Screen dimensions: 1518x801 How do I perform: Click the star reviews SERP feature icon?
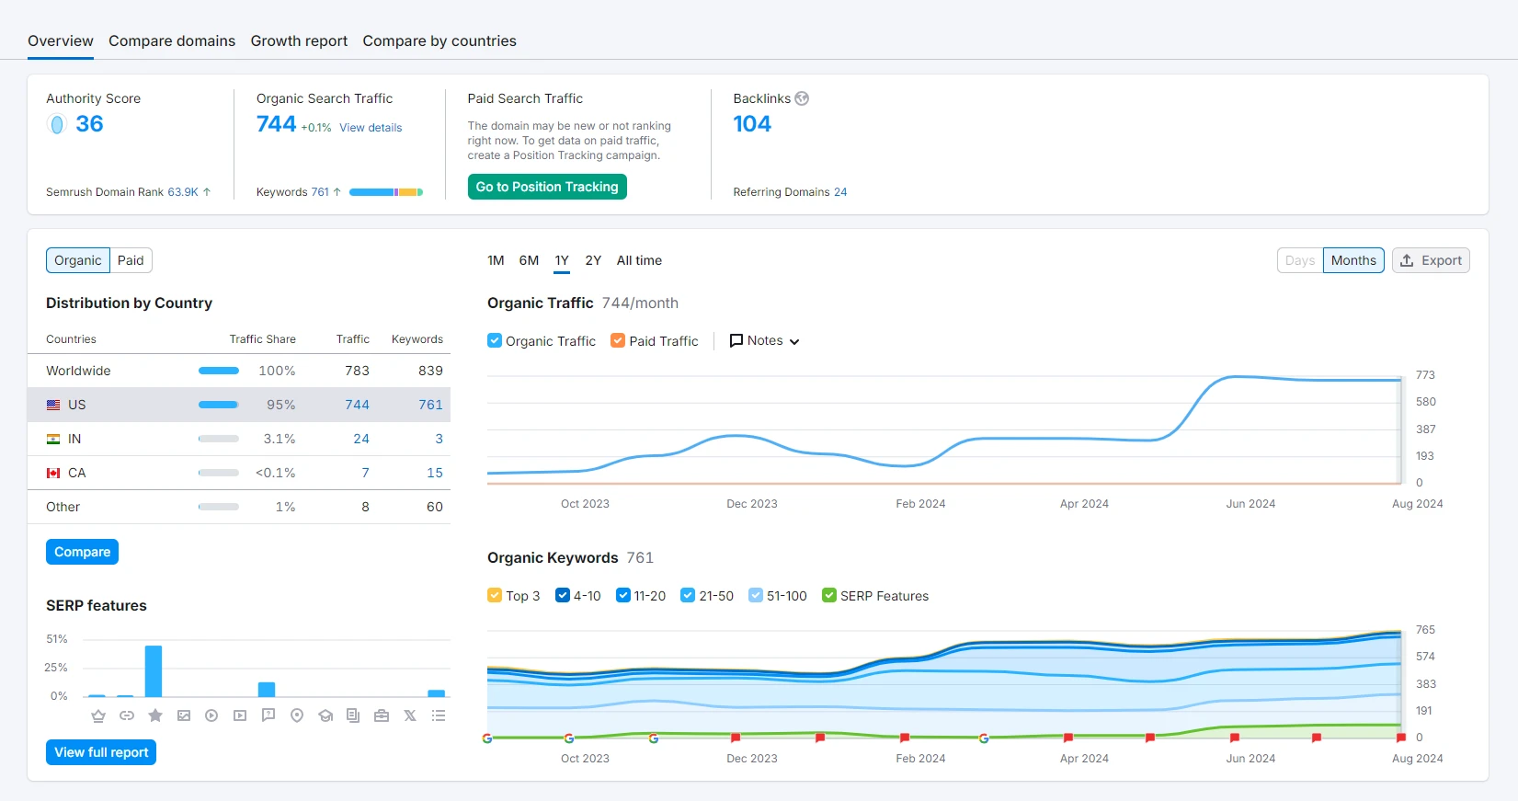[155, 715]
